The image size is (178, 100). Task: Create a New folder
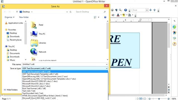[x=24, y=17]
